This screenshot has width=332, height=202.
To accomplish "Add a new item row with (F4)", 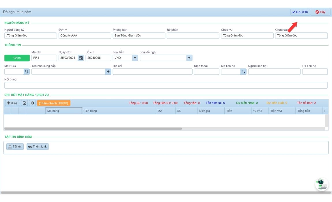I will (x=12, y=103).
